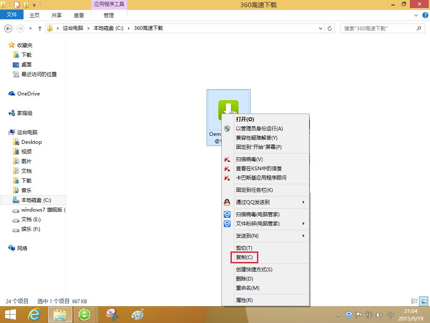Switch to details view button
The image size is (430, 323).
(414, 301)
